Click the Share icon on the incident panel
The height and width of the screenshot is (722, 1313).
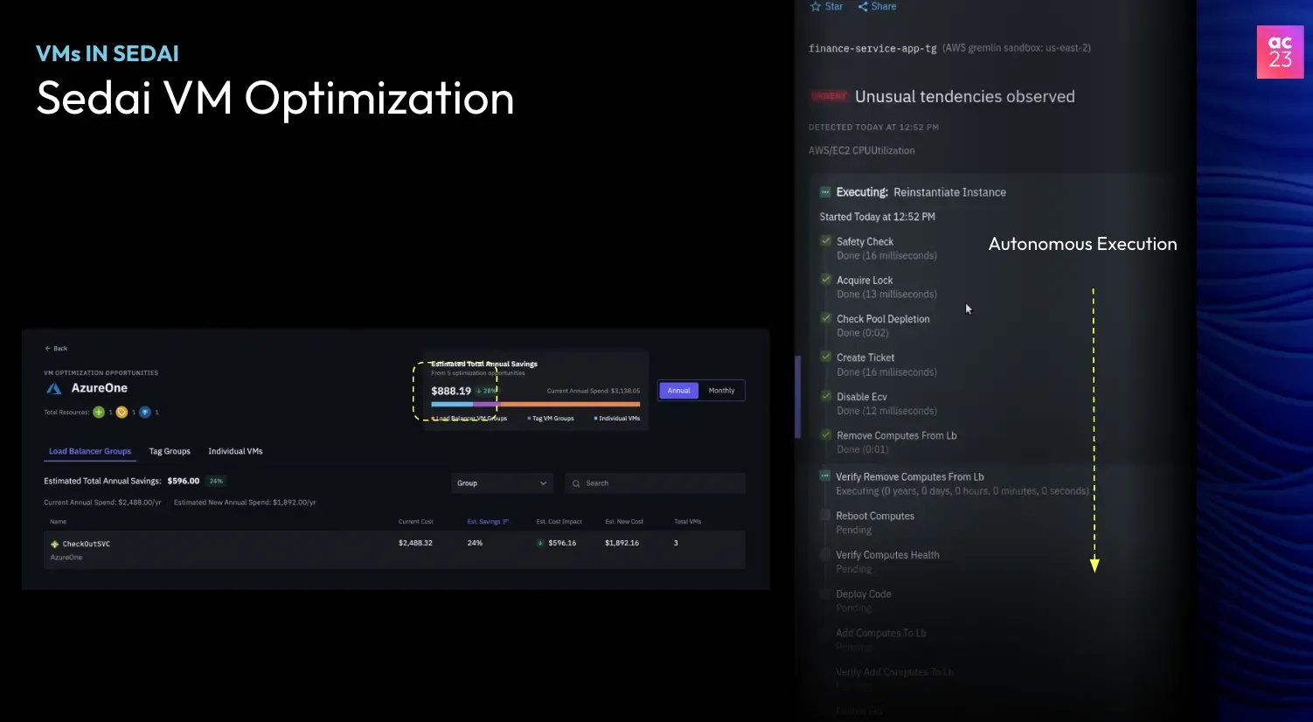863,6
